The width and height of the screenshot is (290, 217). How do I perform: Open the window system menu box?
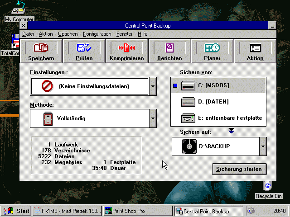pos(24,26)
